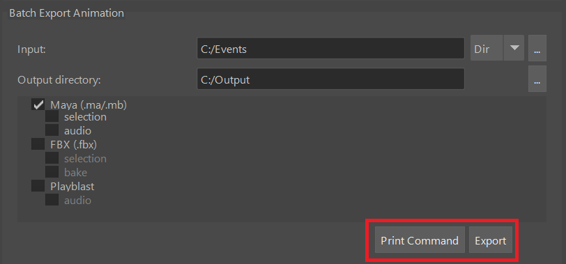Image resolution: width=566 pixels, height=264 pixels.
Task: Click the browse button beside Output directory
Action: coord(537,79)
